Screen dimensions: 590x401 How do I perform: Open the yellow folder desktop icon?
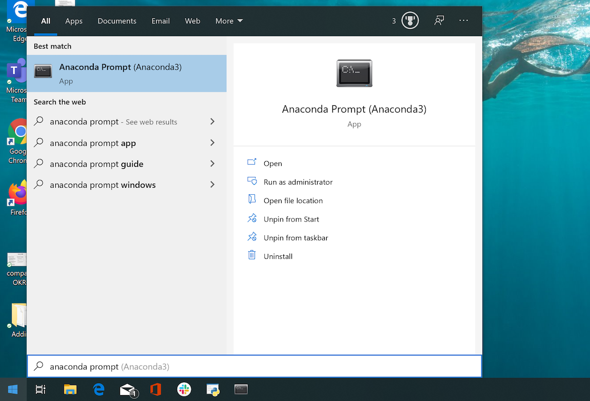point(18,320)
